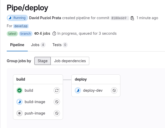Screen dimensions: 165x128
Task: Open David Puziol Prata's profile
Action: (45, 18)
